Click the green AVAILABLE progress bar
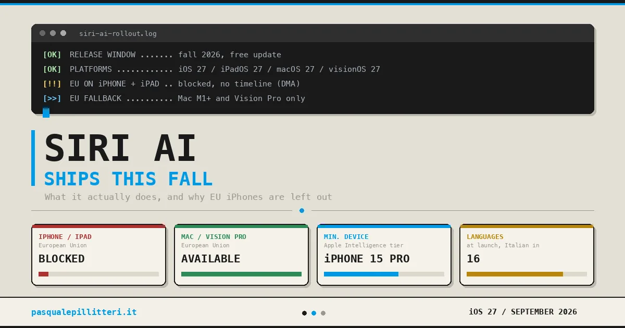Viewport: 625px width, 328px height. 241,274
